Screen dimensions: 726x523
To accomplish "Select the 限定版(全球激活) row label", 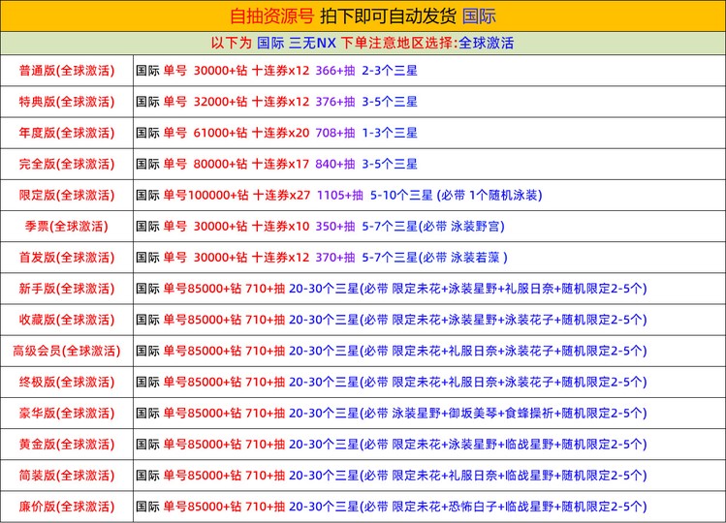I will [67, 196].
